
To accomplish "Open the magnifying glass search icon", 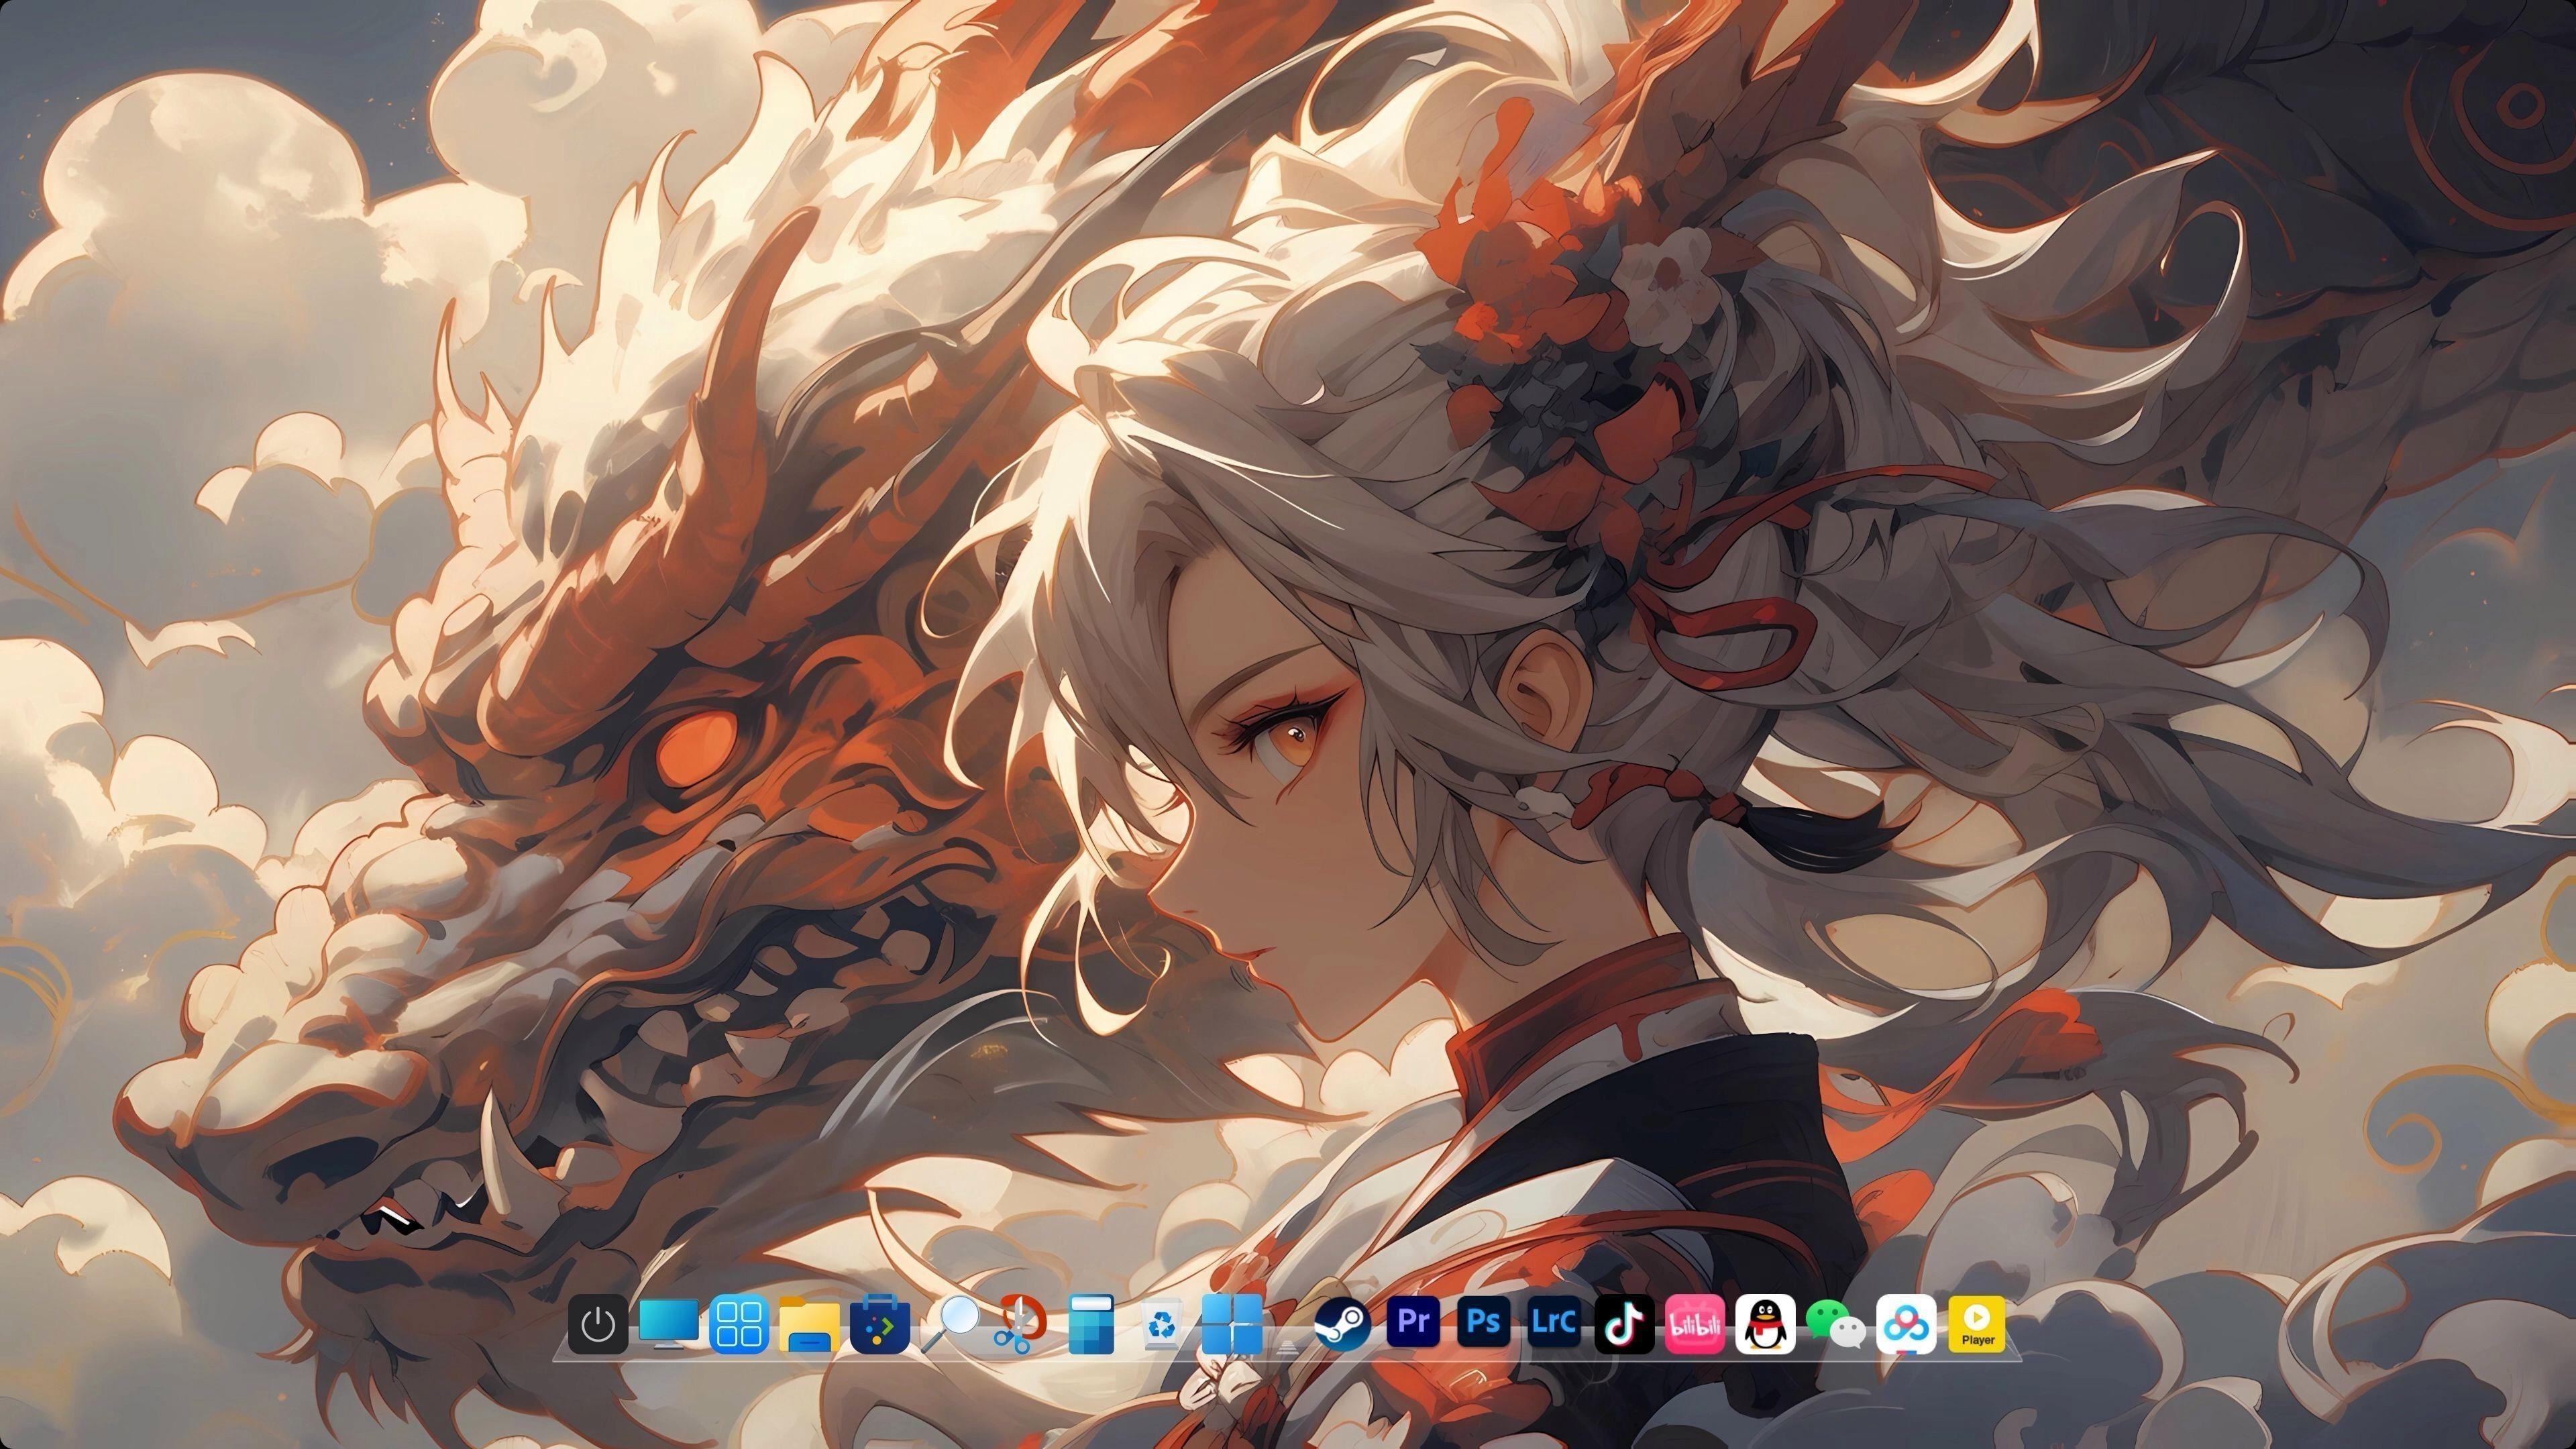I will (x=951, y=1324).
